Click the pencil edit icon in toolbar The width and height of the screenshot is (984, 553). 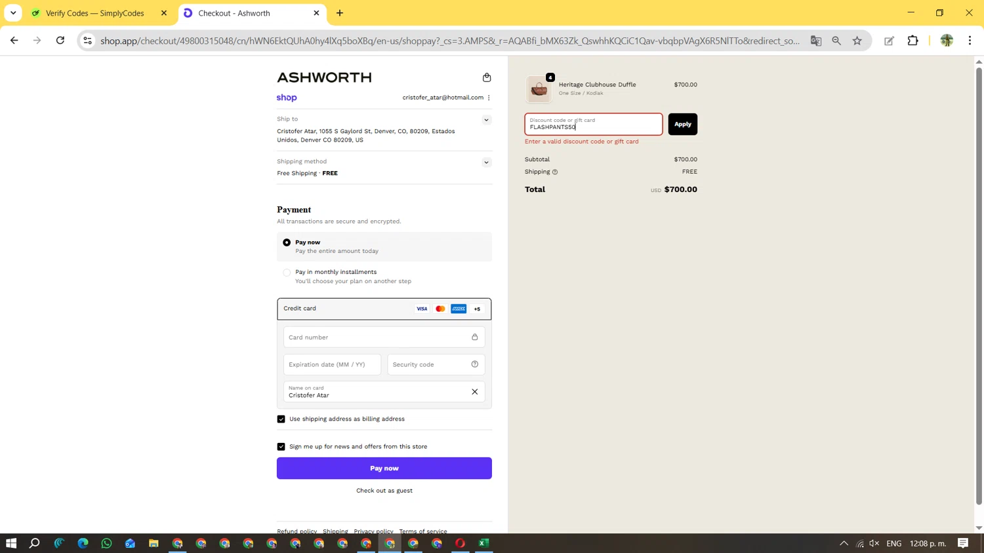tap(890, 41)
